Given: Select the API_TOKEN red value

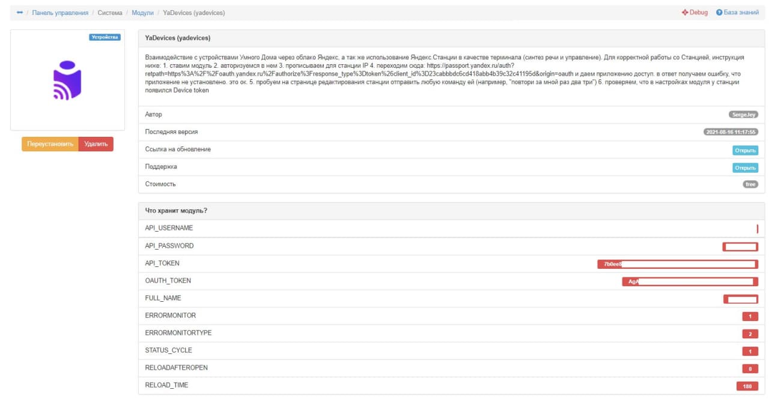Looking at the screenshot, I should click(x=677, y=264).
